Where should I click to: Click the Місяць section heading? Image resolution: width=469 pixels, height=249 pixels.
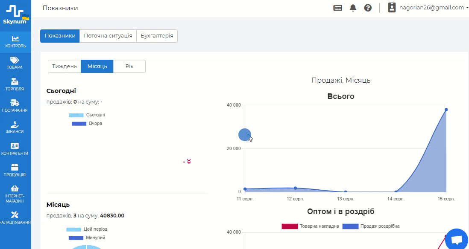tap(58, 205)
